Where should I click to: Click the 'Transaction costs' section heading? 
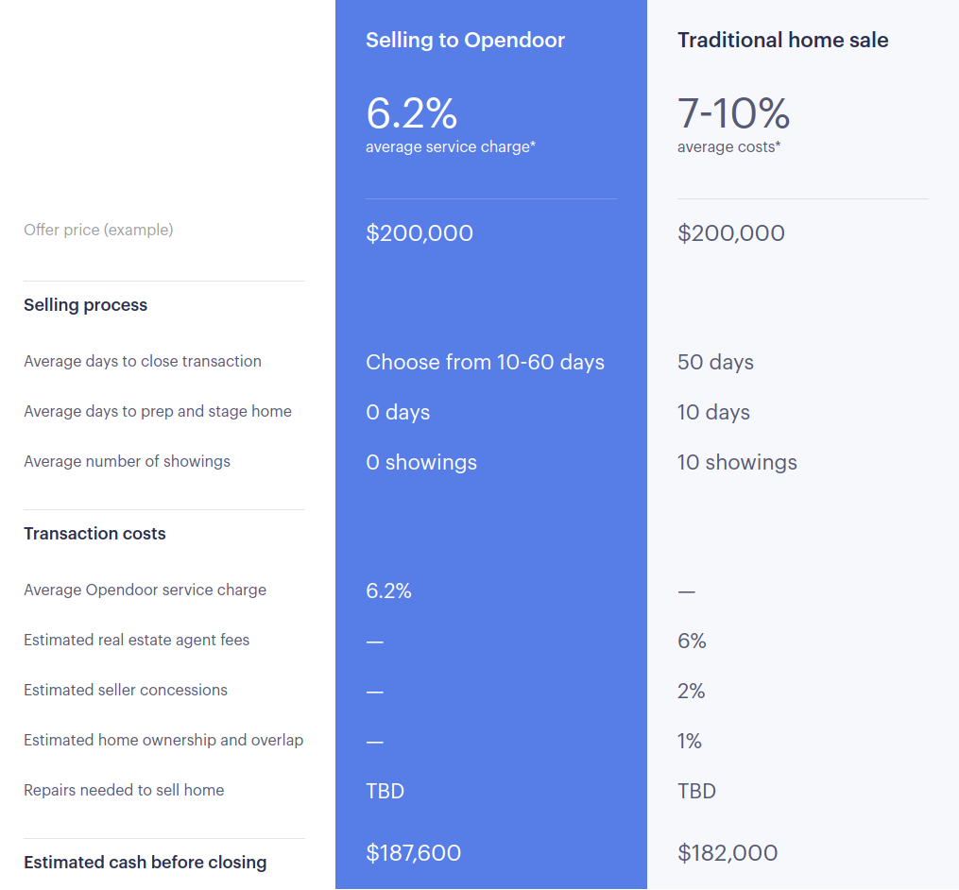pyautogui.click(x=94, y=534)
